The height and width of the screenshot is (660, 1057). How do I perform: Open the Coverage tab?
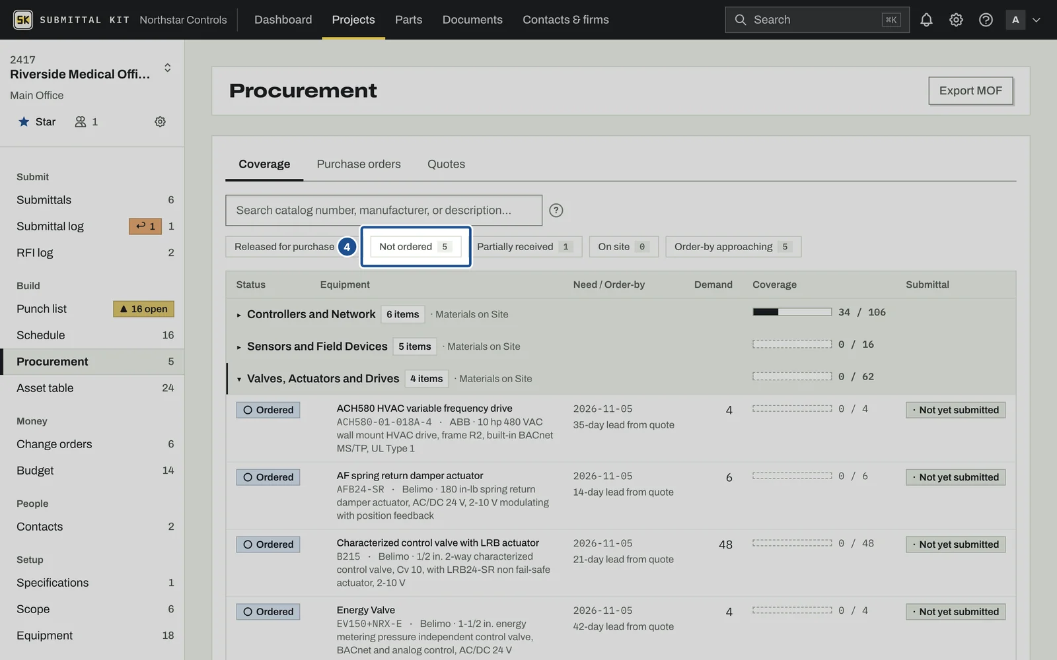(x=264, y=164)
